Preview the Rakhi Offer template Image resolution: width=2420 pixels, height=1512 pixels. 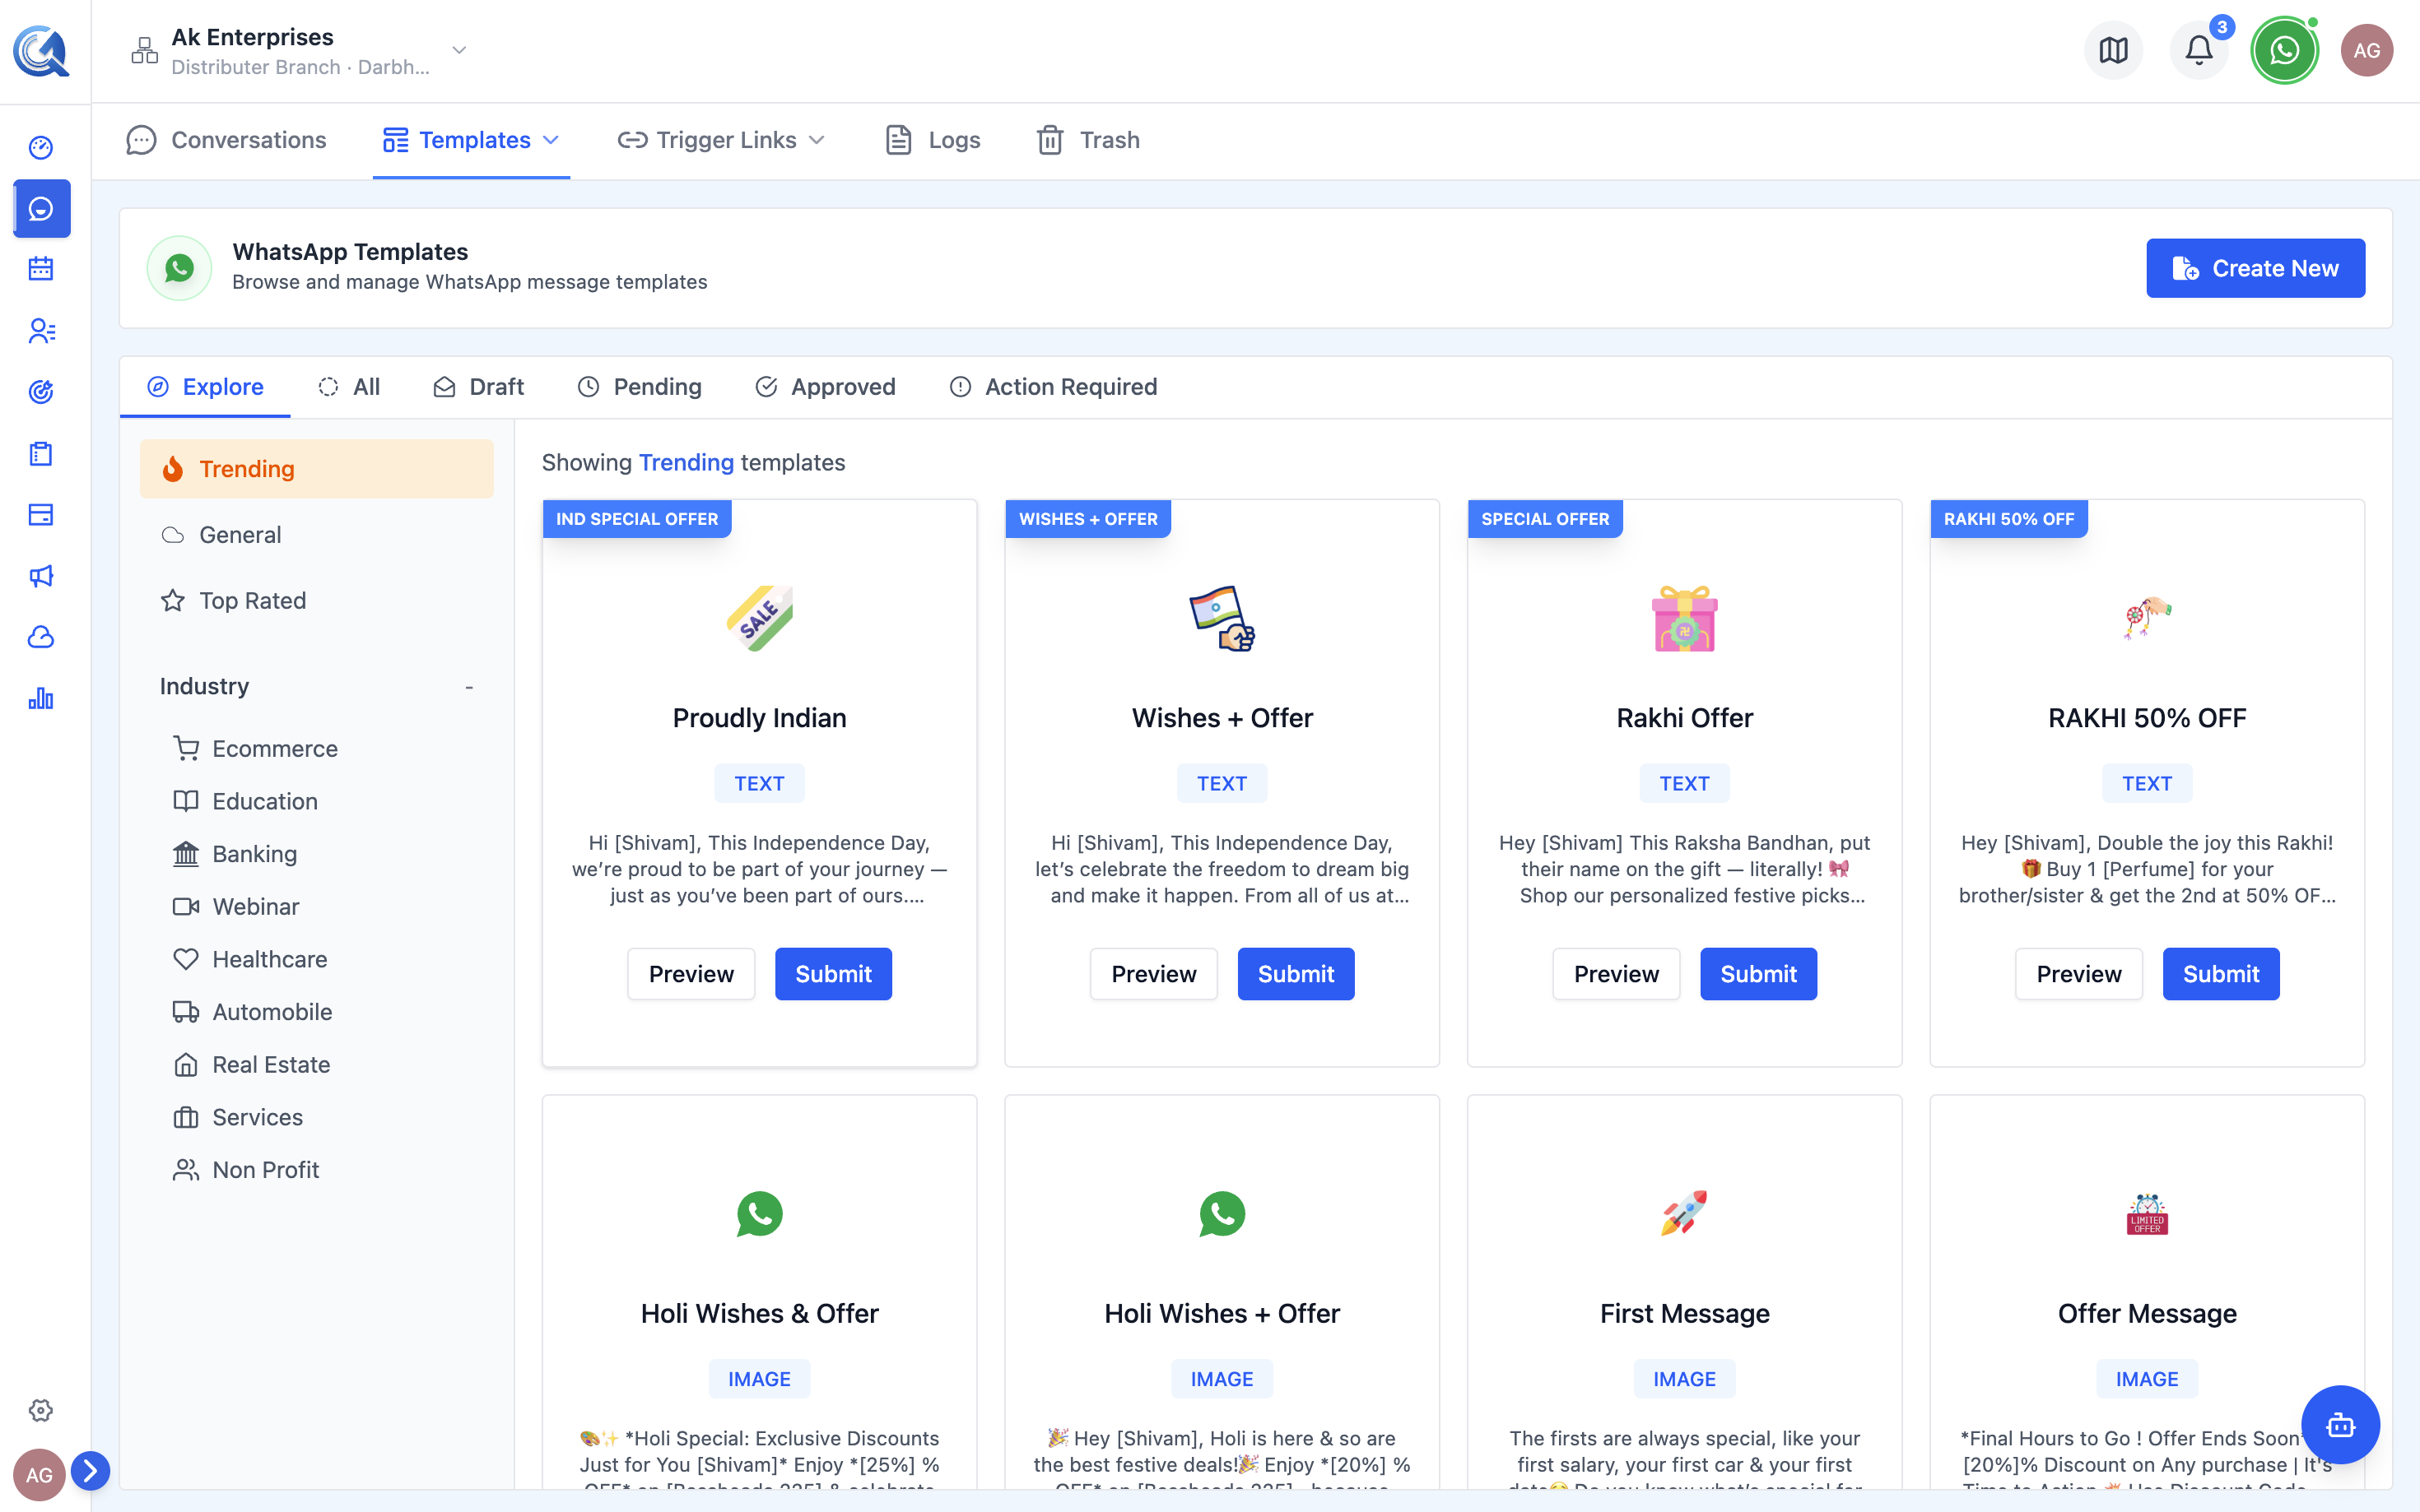[1617, 974]
